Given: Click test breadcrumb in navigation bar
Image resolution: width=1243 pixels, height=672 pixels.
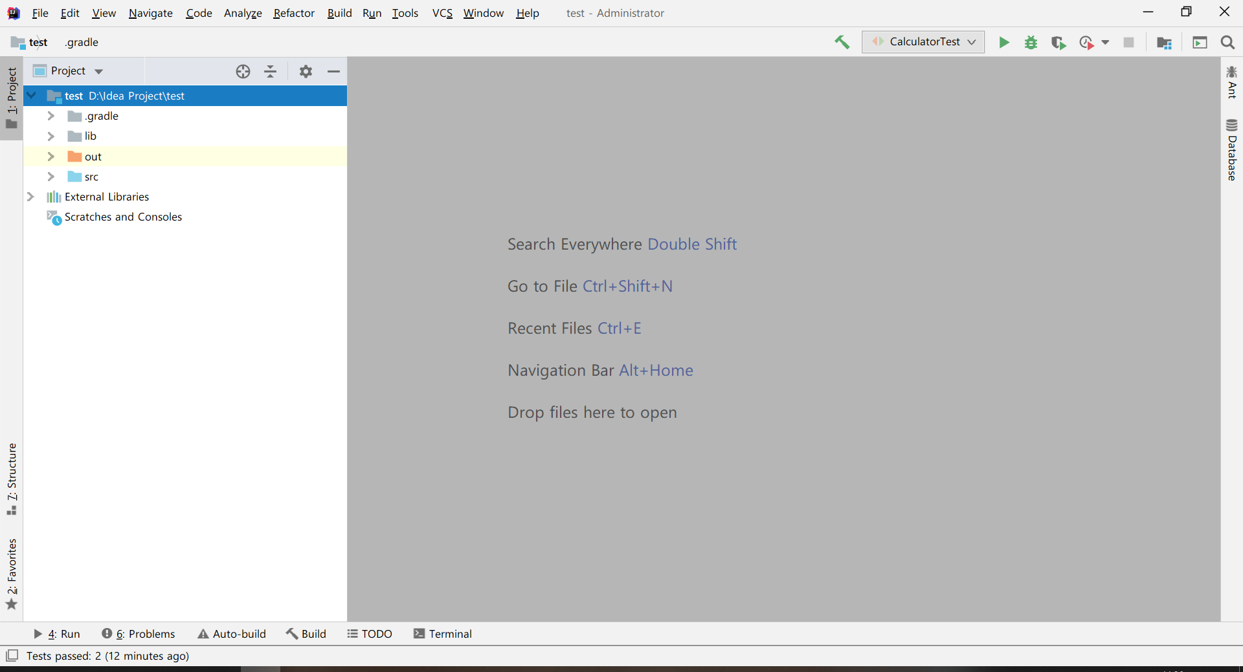Looking at the screenshot, I should coord(30,43).
